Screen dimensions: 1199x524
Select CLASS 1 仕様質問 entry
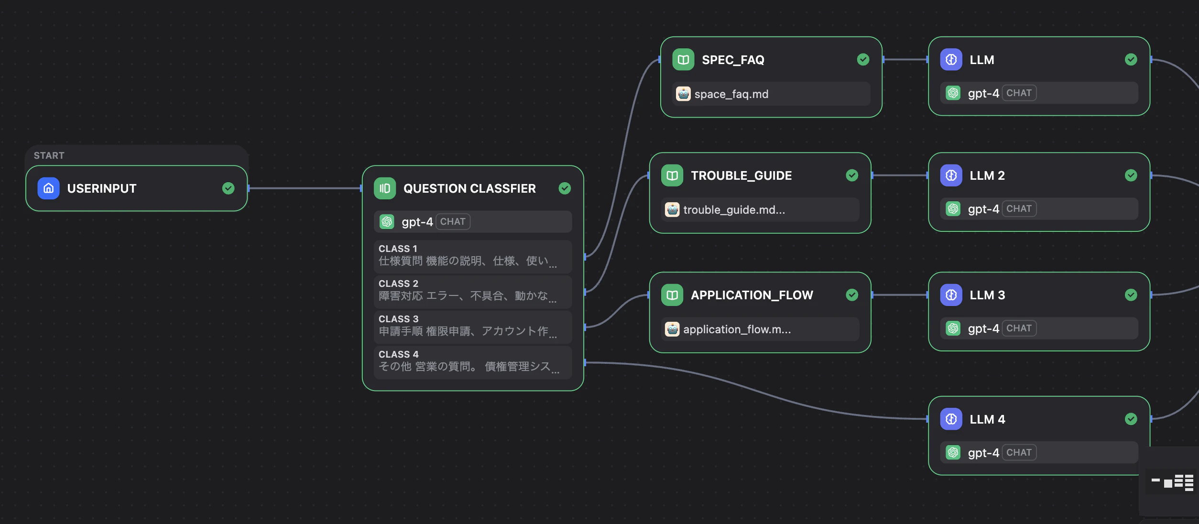coord(472,256)
